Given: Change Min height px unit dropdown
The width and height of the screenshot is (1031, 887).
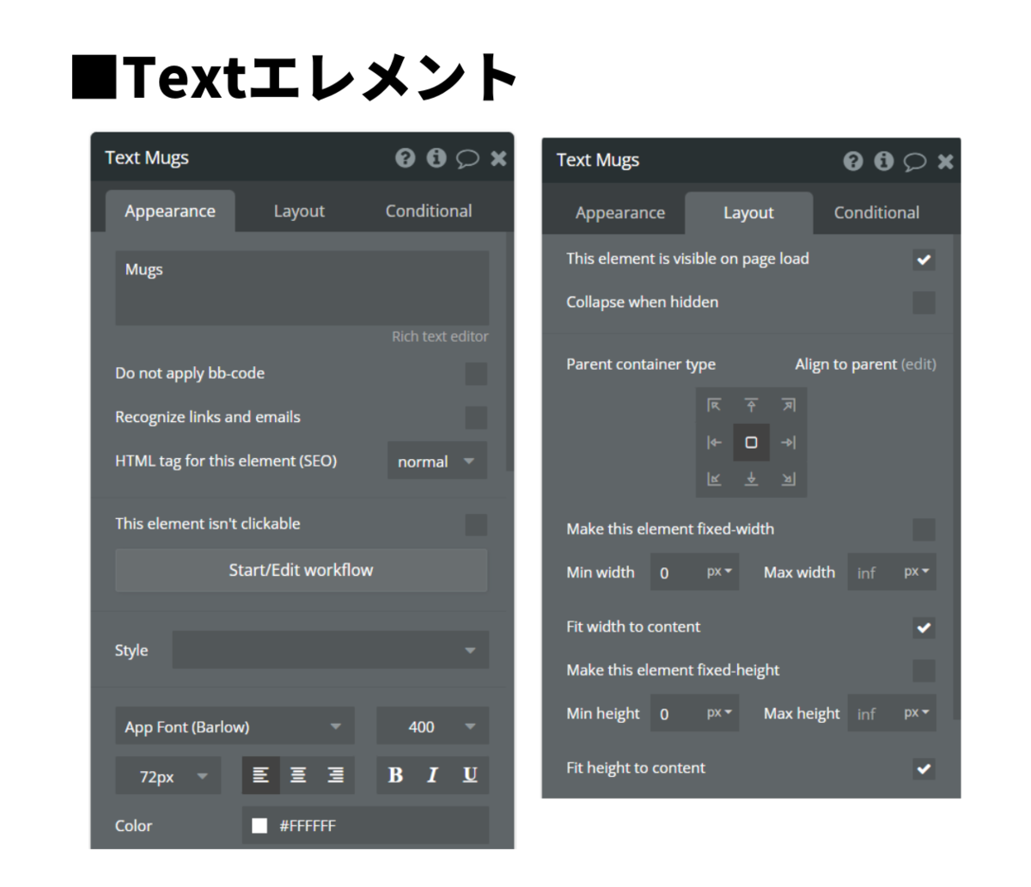Looking at the screenshot, I should [x=719, y=713].
